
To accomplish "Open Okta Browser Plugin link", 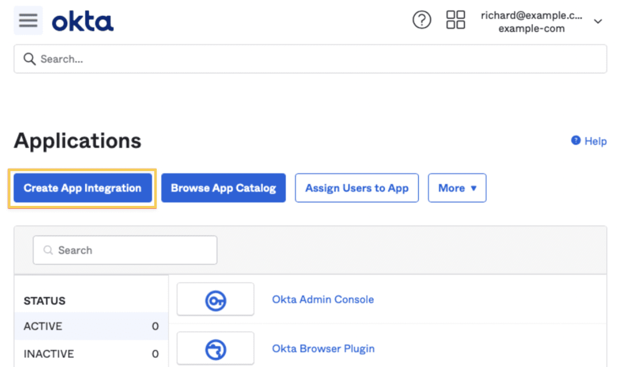I will [x=323, y=349].
